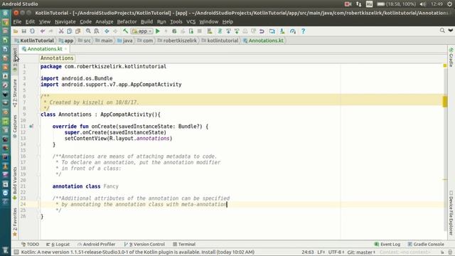Click the Replace toolbar icon

tap(97, 31)
